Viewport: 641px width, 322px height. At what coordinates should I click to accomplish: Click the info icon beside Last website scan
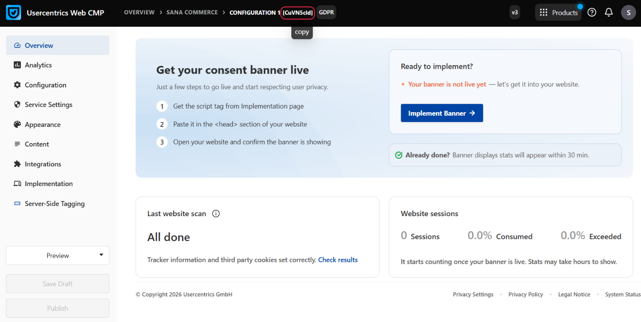click(x=215, y=214)
